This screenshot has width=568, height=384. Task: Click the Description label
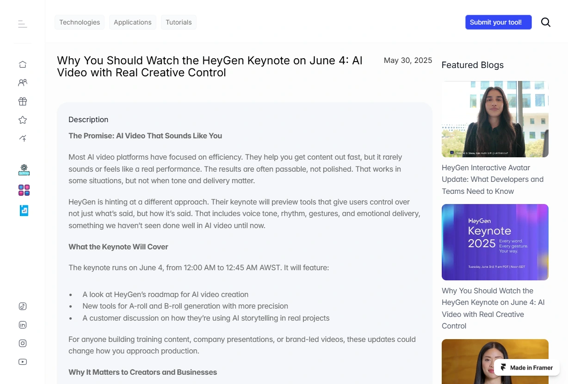coord(88,119)
